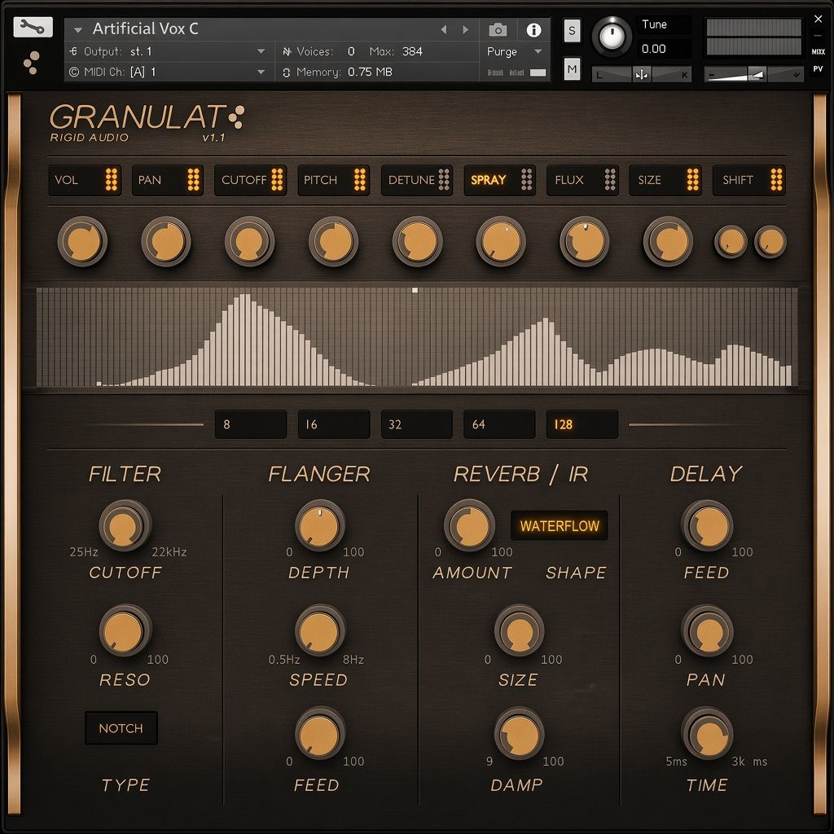Open the Output st. 1 dropdown
The height and width of the screenshot is (834, 834).
pos(261,51)
